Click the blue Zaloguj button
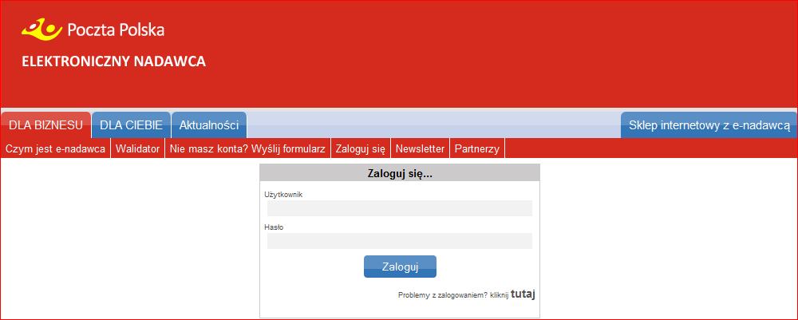The width and height of the screenshot is (798, 320). click(x=400, y=267)
